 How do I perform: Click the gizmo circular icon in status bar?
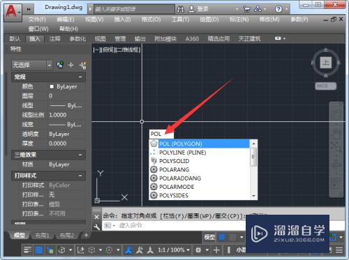pyautogui.click(x=109, y=250)
